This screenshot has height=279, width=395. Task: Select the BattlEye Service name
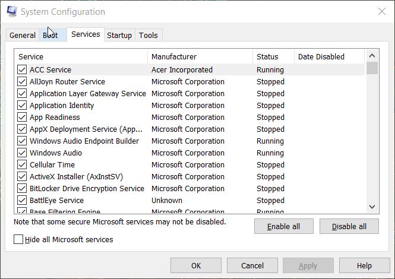pos(56,200)
